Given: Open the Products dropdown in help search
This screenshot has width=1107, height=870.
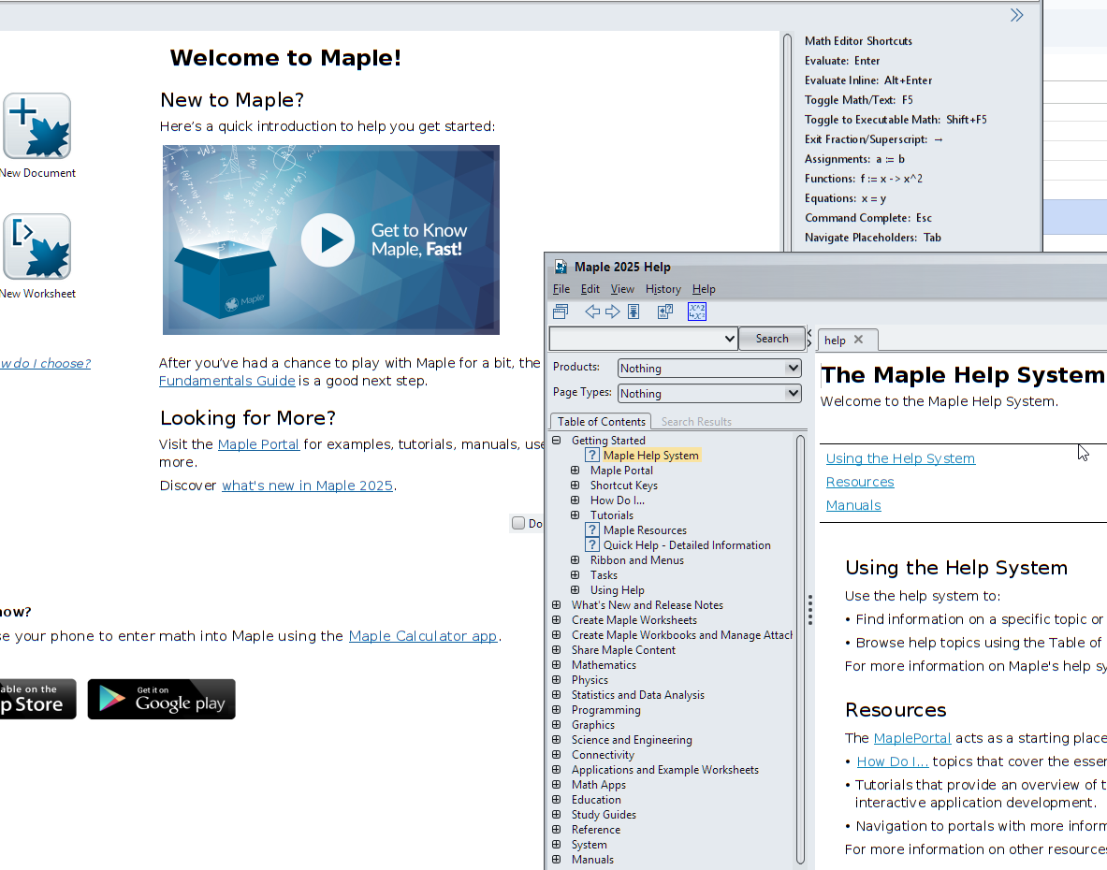Looking at the screenshot, I should (x=709, y=368).
